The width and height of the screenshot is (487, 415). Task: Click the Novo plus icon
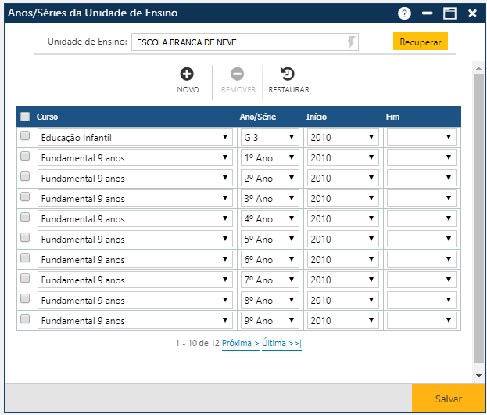[x=188, y=74]
